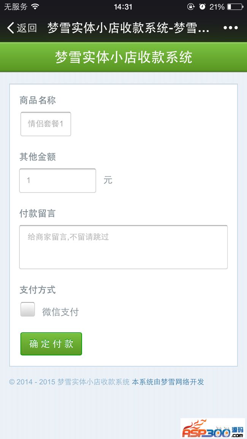This screenshot has height=439, width=247.
Task: Click the 其他金额 amount input field
Action: coord(58,180)
